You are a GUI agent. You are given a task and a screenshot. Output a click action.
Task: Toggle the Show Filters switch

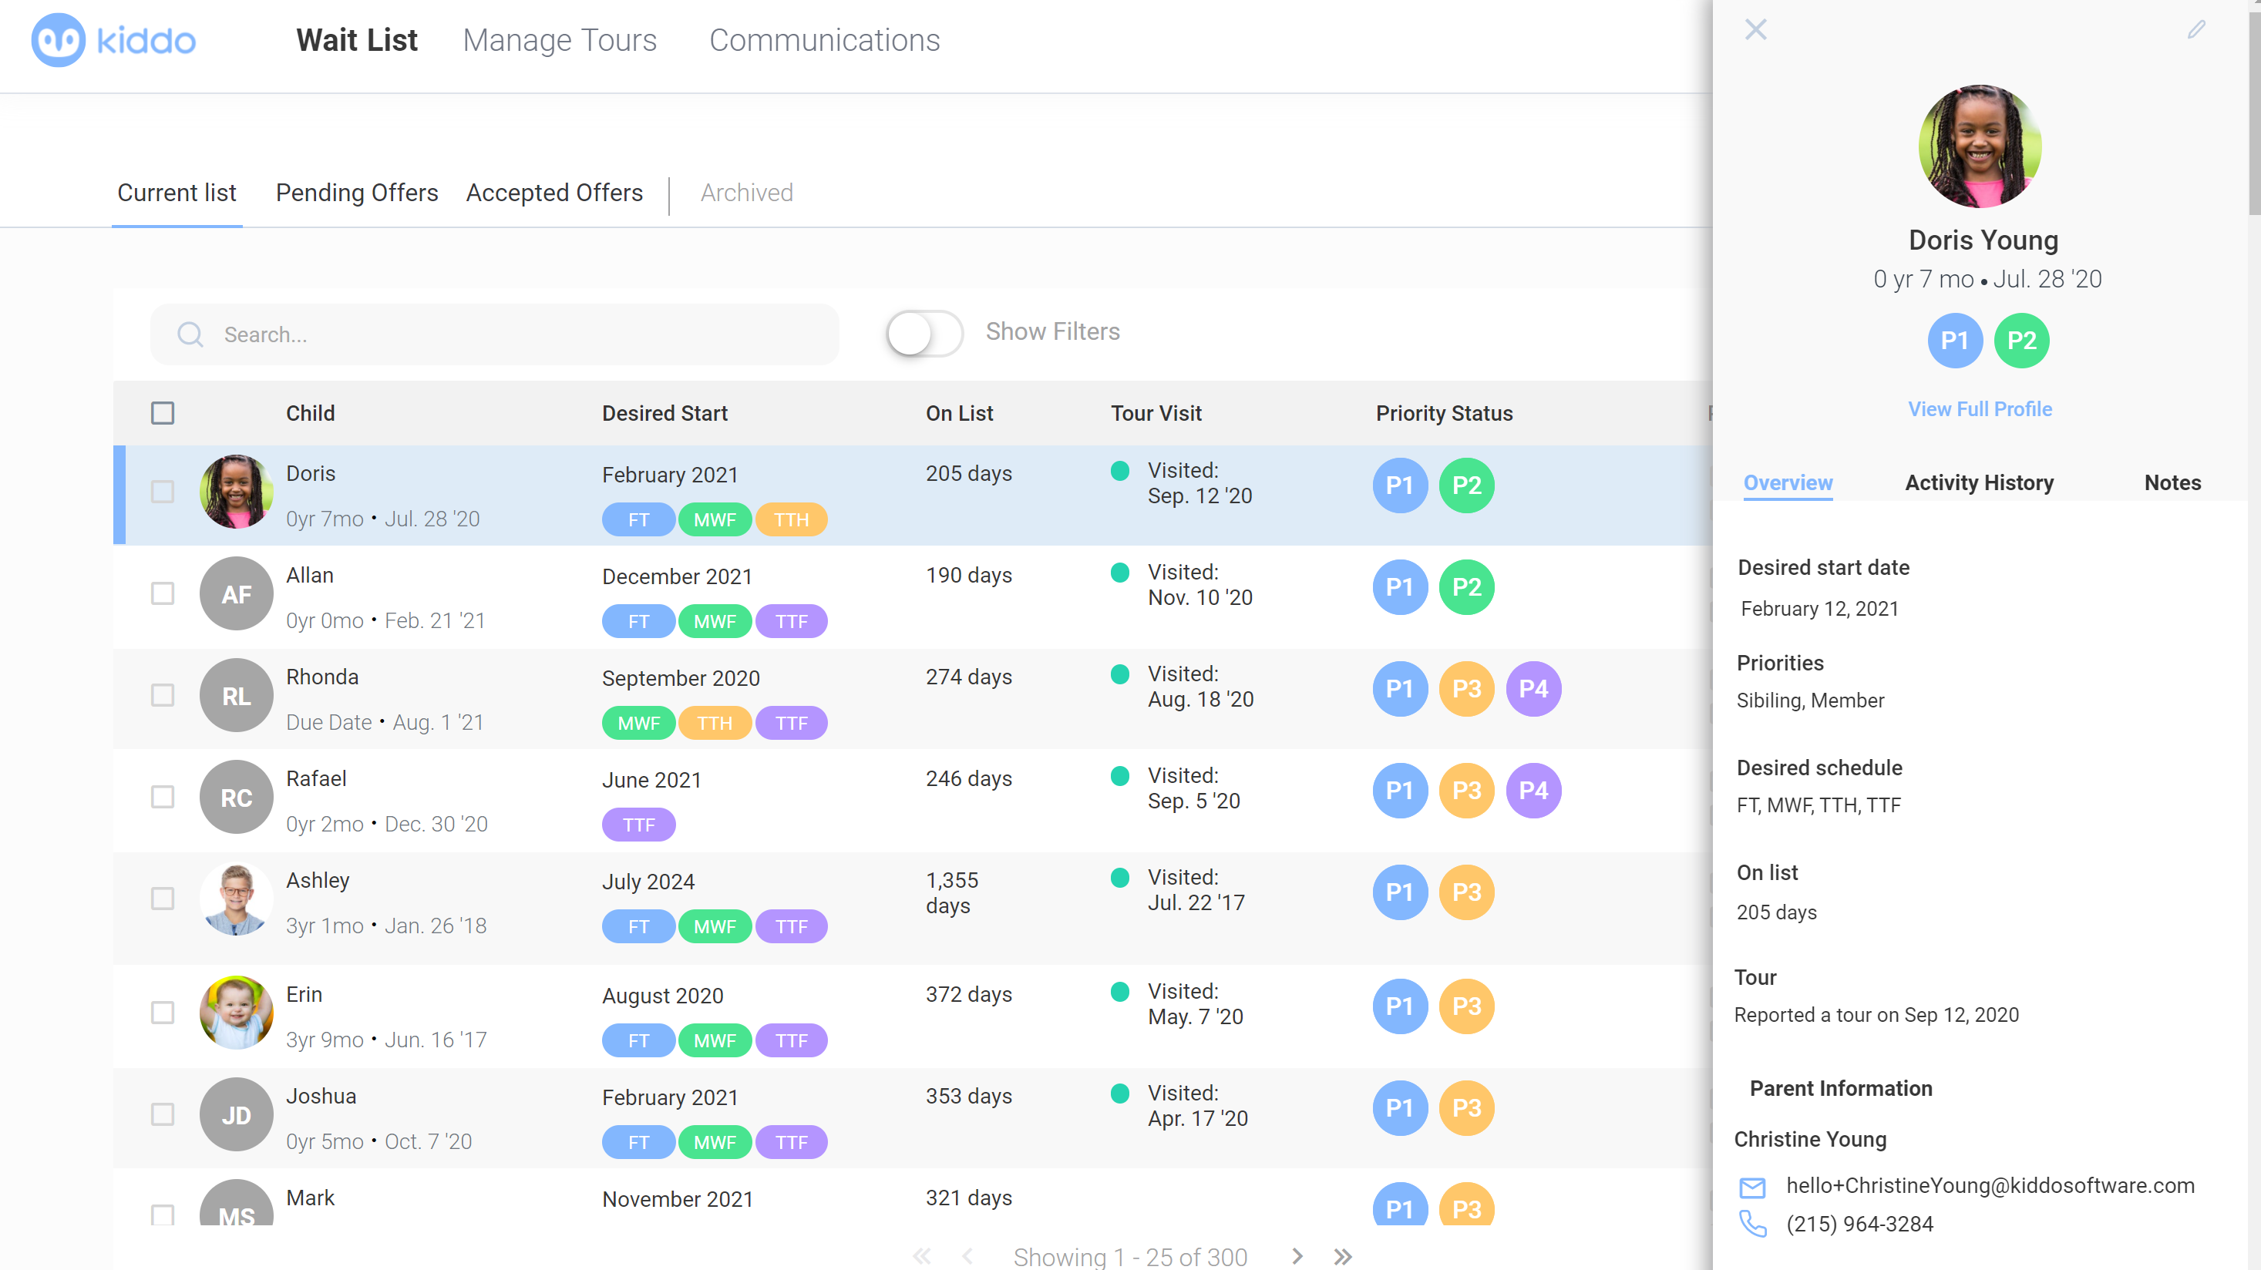click(x=924, y=334)
